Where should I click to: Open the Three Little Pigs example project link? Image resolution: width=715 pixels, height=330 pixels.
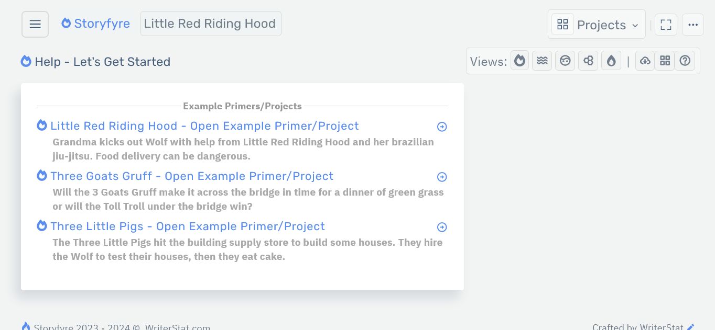coord(188,226)
